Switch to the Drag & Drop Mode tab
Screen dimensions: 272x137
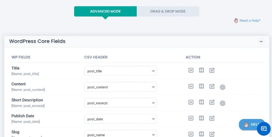168,11
